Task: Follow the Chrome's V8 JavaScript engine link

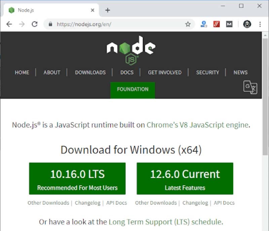Action: pyautogui.click(x=197, y=125)
